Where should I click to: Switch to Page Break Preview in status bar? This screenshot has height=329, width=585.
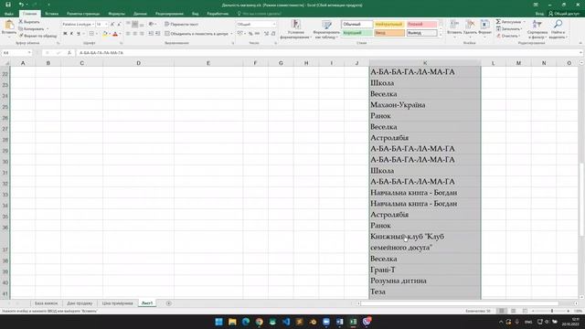pyautogui.click(x=525, y=311)
